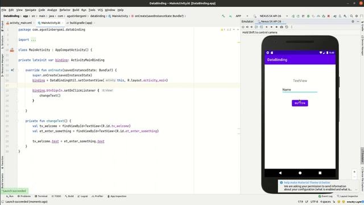Click the UTF-8 encoding selector
Image resolution: width=364 pixels, height=205 pixels.
(314, 202)
